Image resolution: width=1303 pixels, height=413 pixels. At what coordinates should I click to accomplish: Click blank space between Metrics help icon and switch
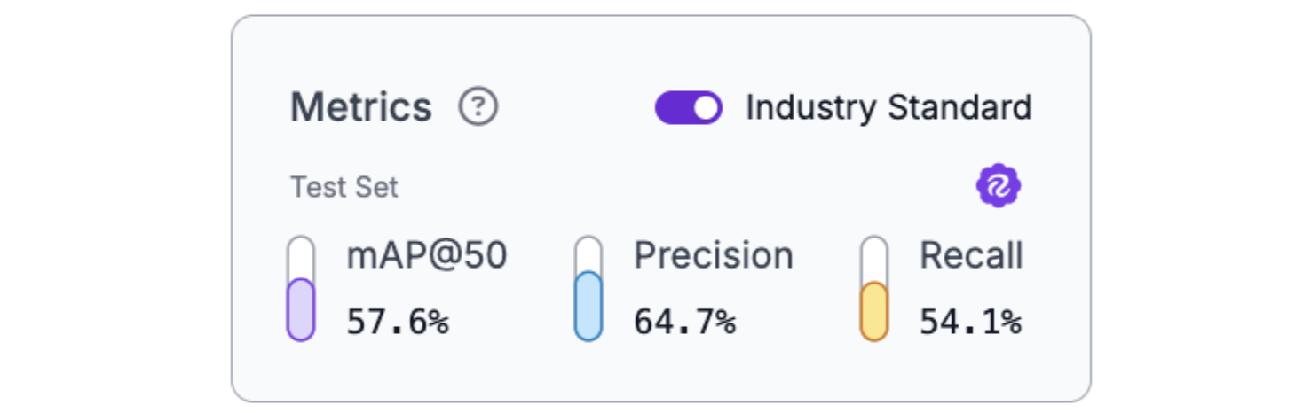pyautogui.click(x=577, y=108)
